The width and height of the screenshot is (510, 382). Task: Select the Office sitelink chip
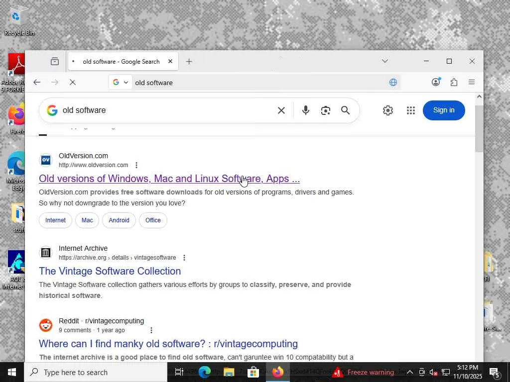[153, 220]
